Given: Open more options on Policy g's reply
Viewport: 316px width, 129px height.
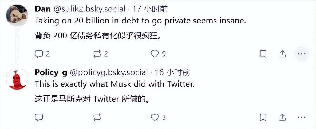Looking at the screenshot, I should (x=301, y=117).
